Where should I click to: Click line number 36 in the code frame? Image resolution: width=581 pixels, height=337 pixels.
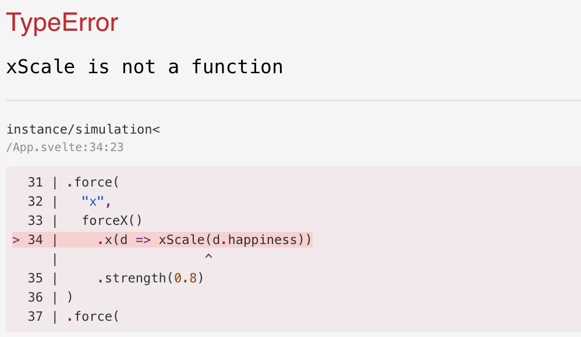pos(35,297)
